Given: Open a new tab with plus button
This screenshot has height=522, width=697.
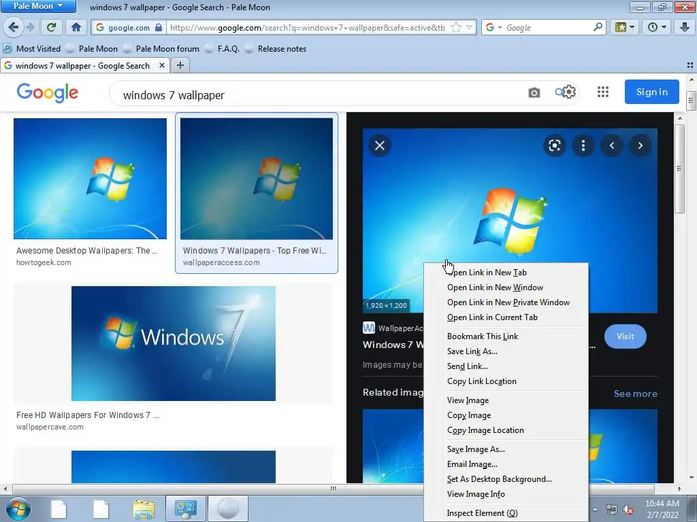Looking at the screenshot, I should (x=180, y=65).
